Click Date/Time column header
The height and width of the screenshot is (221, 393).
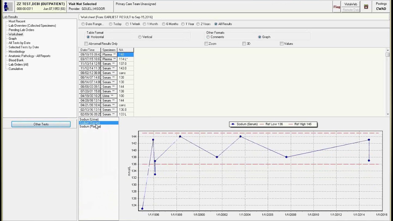point(90,50)
